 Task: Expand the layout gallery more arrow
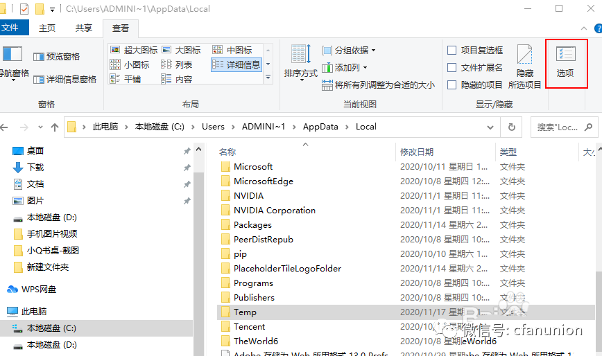(x=268, y=78)
